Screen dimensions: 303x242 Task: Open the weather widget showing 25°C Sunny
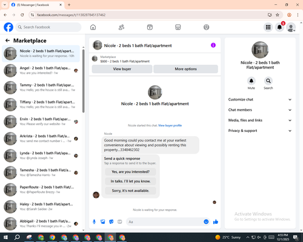pos(228,237)
